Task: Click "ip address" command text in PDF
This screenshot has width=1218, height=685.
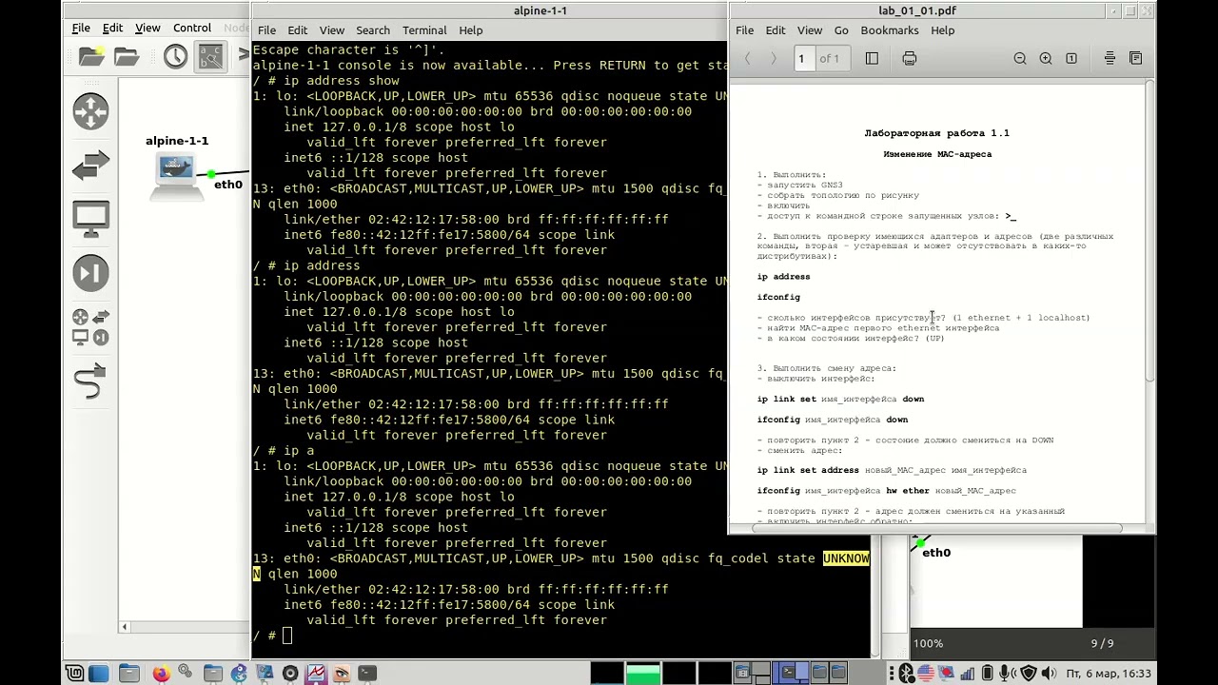Action: (x=783, y=277)
